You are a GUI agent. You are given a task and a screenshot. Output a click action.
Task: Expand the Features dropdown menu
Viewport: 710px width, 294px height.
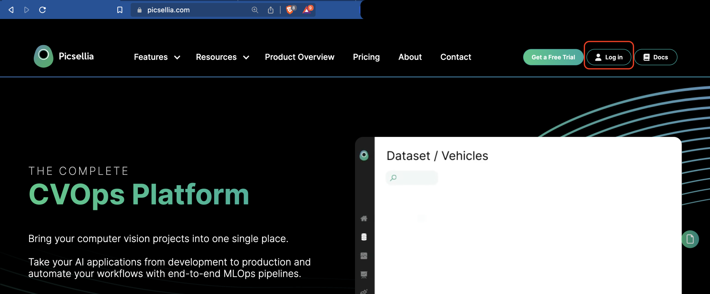(x=157, y=57)
